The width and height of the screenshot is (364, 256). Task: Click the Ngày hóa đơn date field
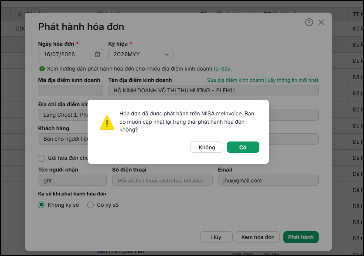coord(70,54)
